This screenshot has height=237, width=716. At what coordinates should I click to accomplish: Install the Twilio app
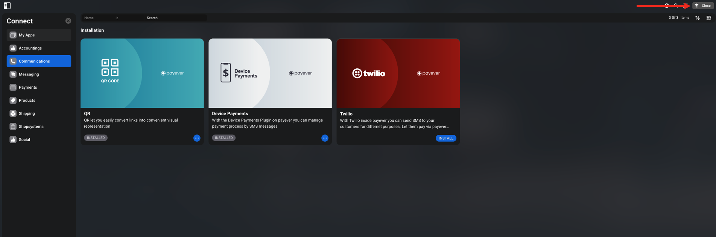coord(446,138)
